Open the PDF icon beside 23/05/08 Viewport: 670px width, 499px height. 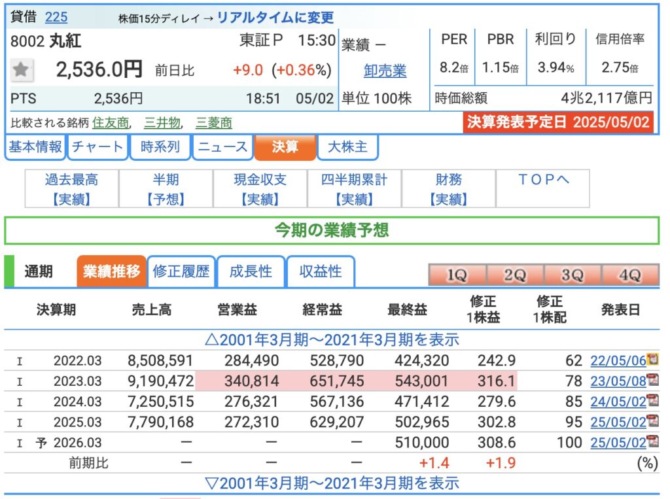[652, 379]
